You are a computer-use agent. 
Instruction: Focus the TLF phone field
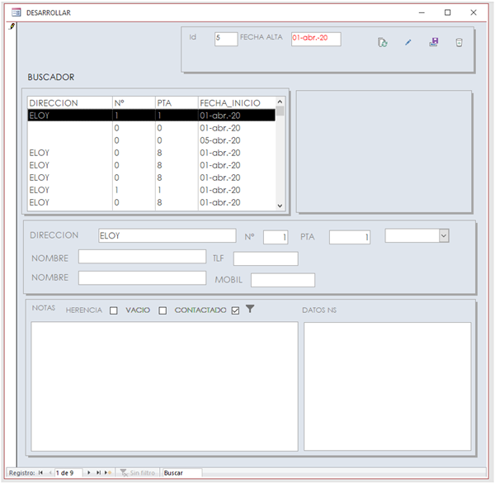pyautogui.click(x=265, y=258)
